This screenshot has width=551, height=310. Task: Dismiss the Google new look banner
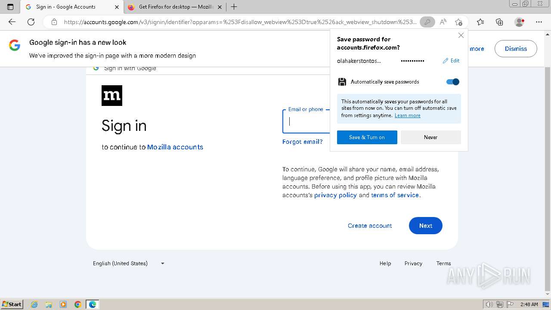tap(516, 49)
